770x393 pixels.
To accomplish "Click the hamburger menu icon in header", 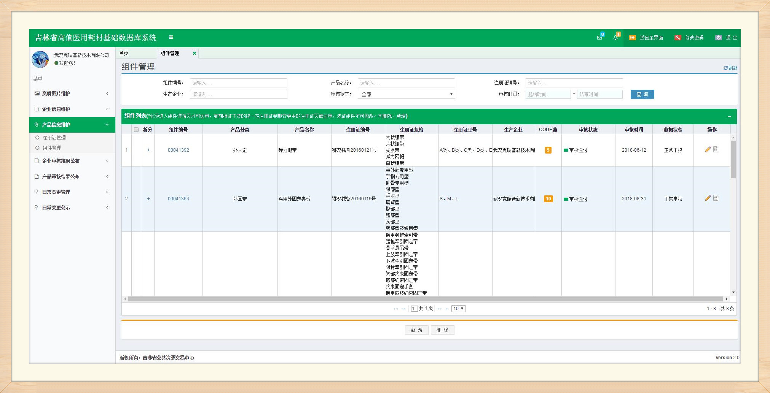I will tap(171, 37).
